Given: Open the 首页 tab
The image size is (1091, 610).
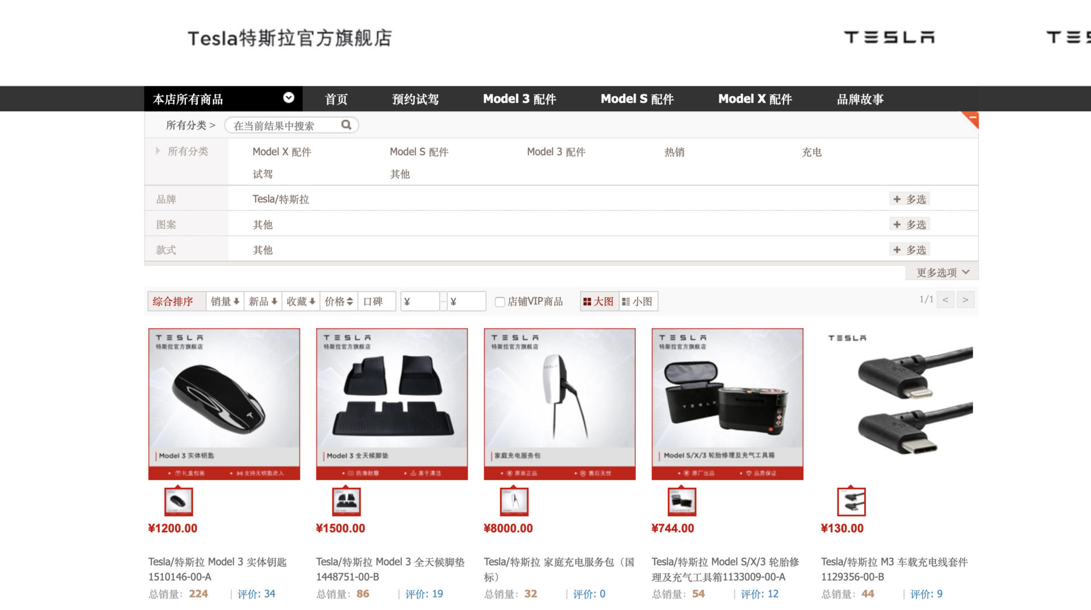Looking at the screenshot, I should (x=336, y=99).
